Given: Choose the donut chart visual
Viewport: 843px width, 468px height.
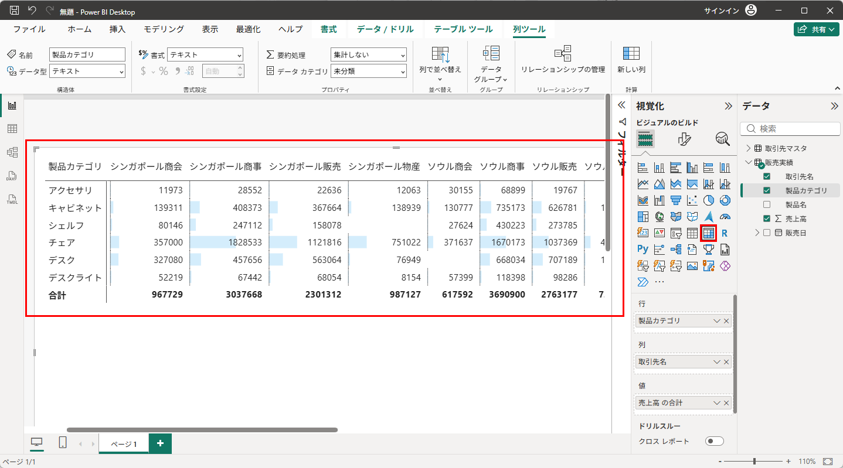Looking at the screenshot, I should pyautogui.click(x=725, y=200).
